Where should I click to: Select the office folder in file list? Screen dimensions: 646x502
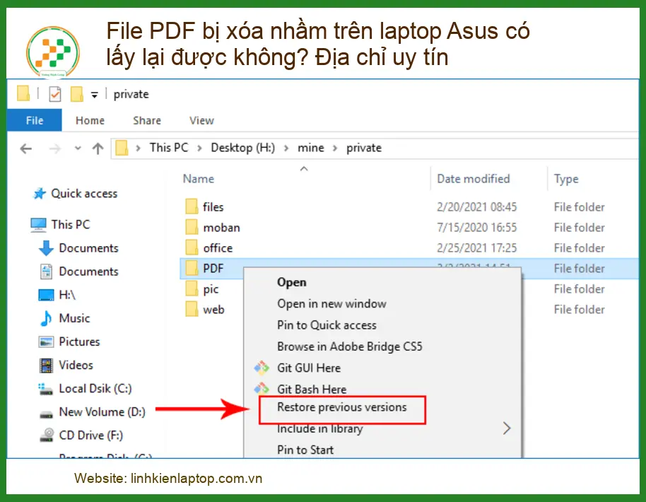217,248
